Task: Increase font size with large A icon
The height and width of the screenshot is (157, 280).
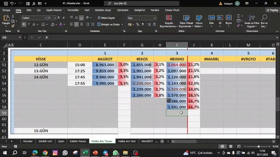Action: (x=59, y=18)
